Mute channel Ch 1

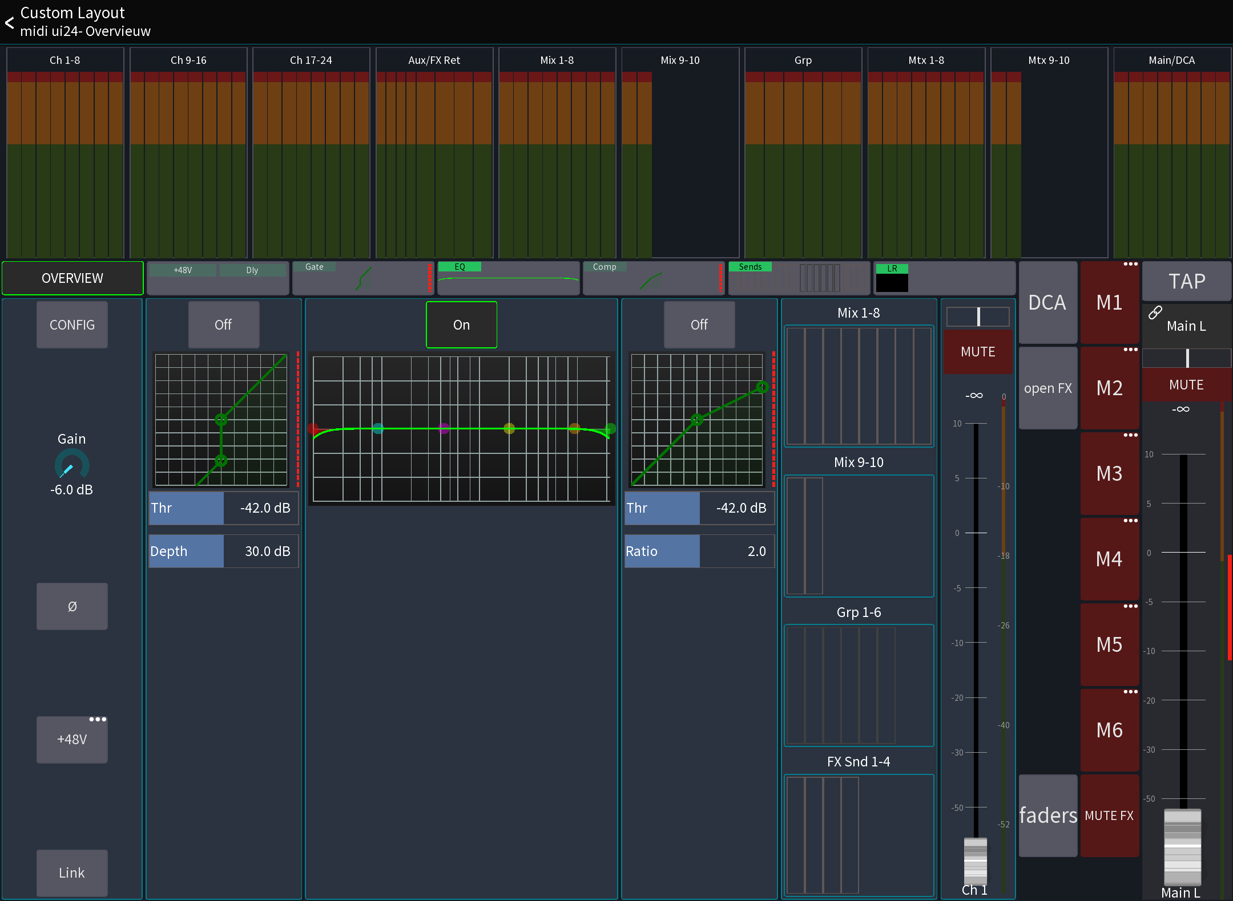(978, 352)
